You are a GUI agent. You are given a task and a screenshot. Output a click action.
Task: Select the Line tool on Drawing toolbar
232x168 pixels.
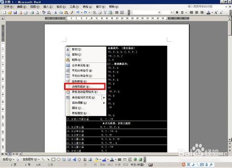(x=43, y=159)
